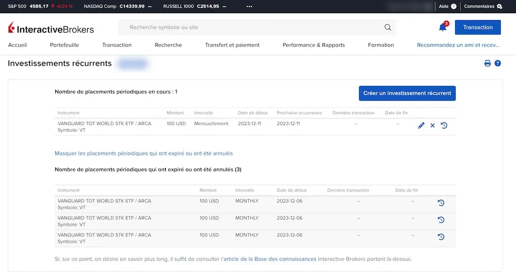Click the Date de début header in active table
This screenshot has width=516, height=280.
[253, 113]
